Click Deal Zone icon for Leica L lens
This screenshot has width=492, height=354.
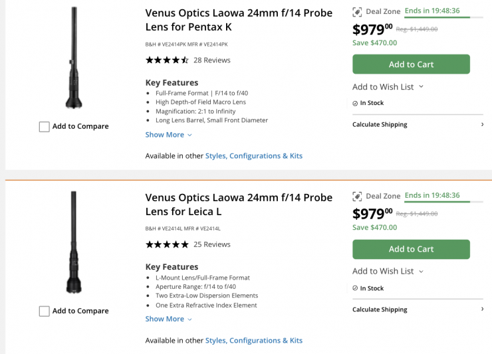click(x=357, y=196)
